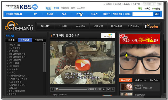Click the large red play button on video
The image size is (168, 100).
click(x=82, y=65)
